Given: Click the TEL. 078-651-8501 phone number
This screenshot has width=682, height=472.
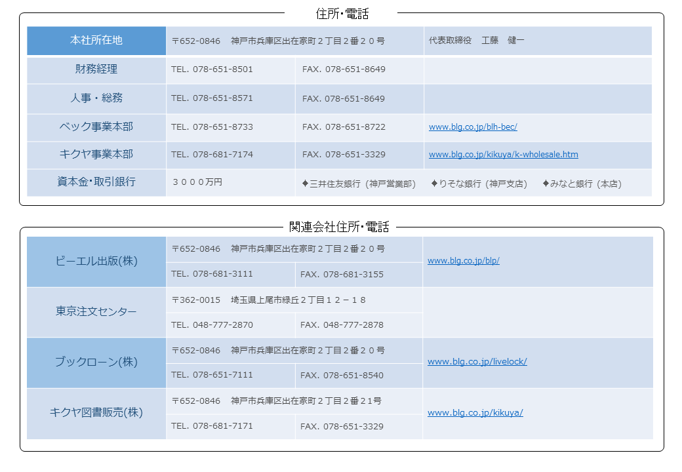Looking at the screenshot, I should tap(212, 69).
